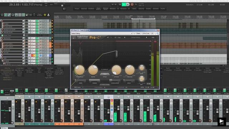
Task: Toggle the A/B button in Pro-C 2
Action: 115,37
